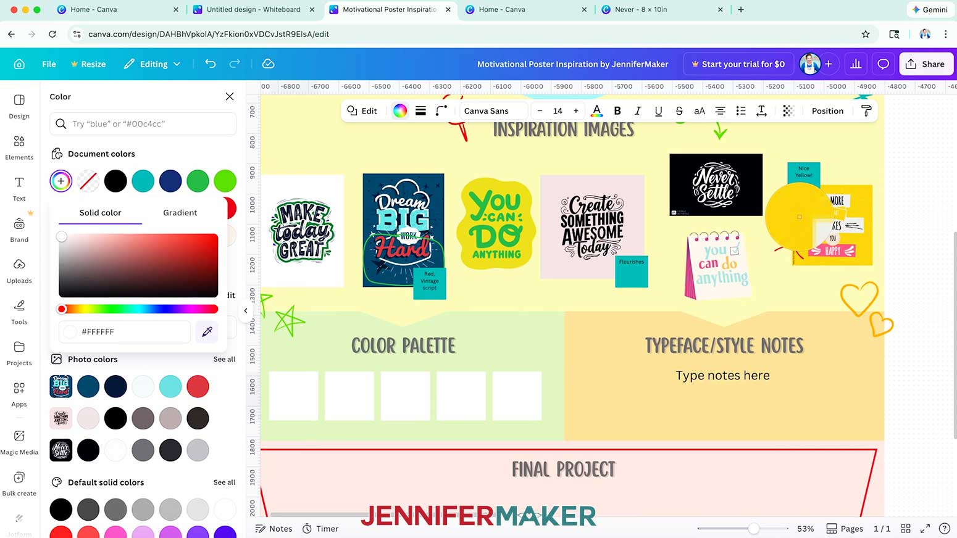
Task: Click the Share button
Action: 926,64
